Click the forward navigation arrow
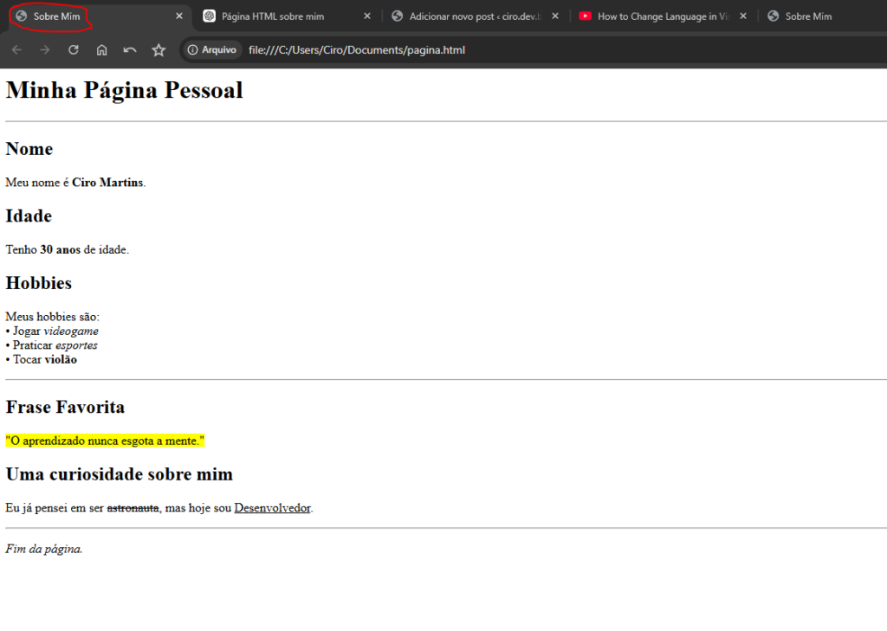This screenshot has height=631, width=887. tap(45, 50)
